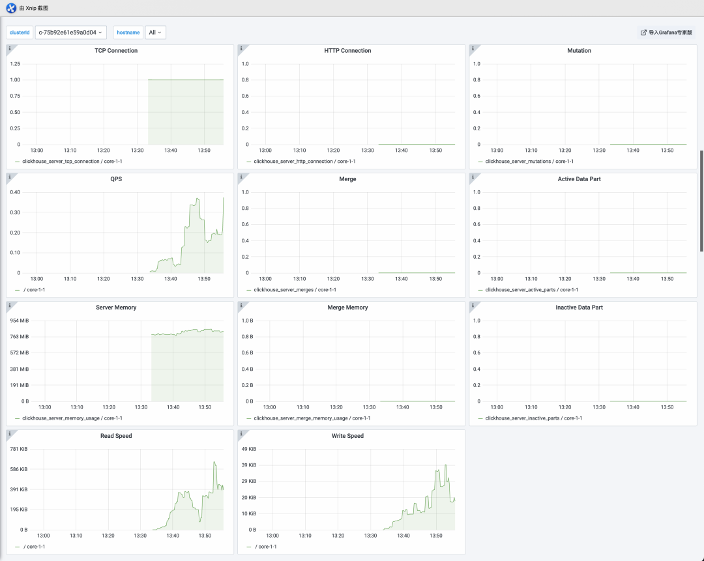Toggle clickhouse_server_http_connection / core-1-1 legend series
704x561 pixels.
tap(304, 162)
